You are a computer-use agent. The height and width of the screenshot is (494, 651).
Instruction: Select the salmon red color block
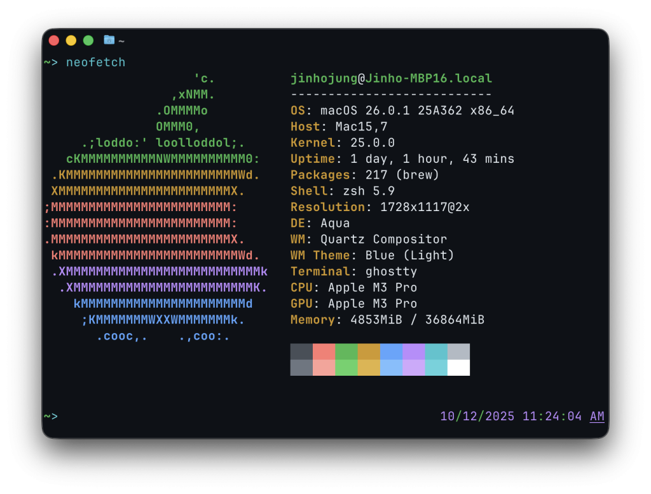tap(324, 352)
